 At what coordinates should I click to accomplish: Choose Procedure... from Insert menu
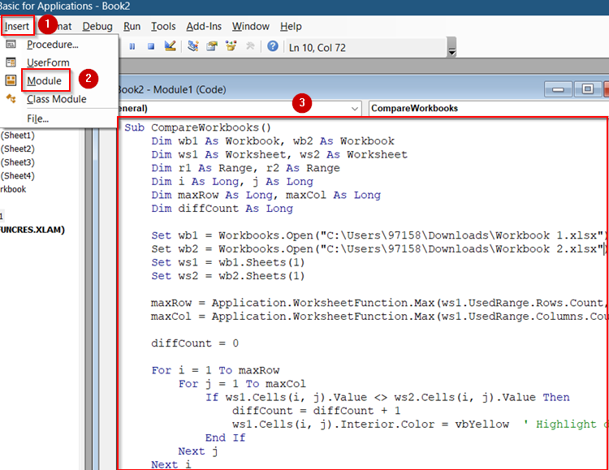[x=53, y=45]
